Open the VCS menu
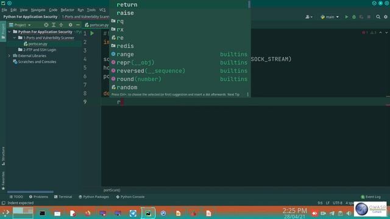The height and width of the screenshot is (219, 390). 102,10
